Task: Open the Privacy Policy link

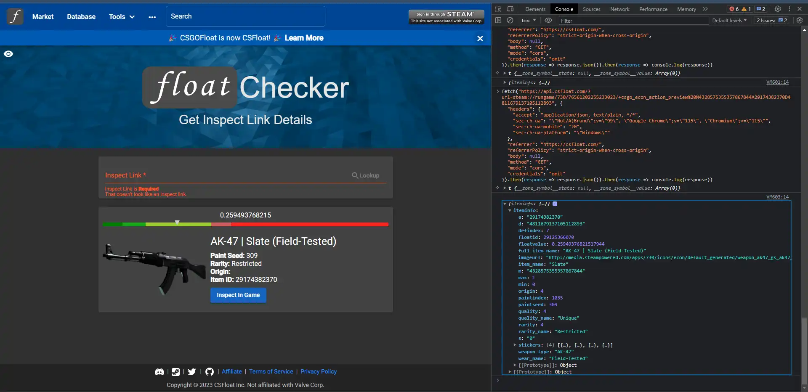Action: click(x=319, y=372)
